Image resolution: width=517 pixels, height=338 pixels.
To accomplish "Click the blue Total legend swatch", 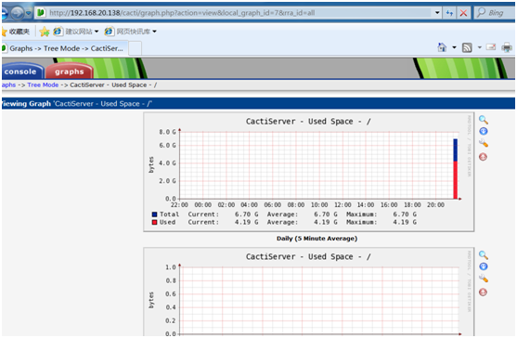I will [154, 214].
